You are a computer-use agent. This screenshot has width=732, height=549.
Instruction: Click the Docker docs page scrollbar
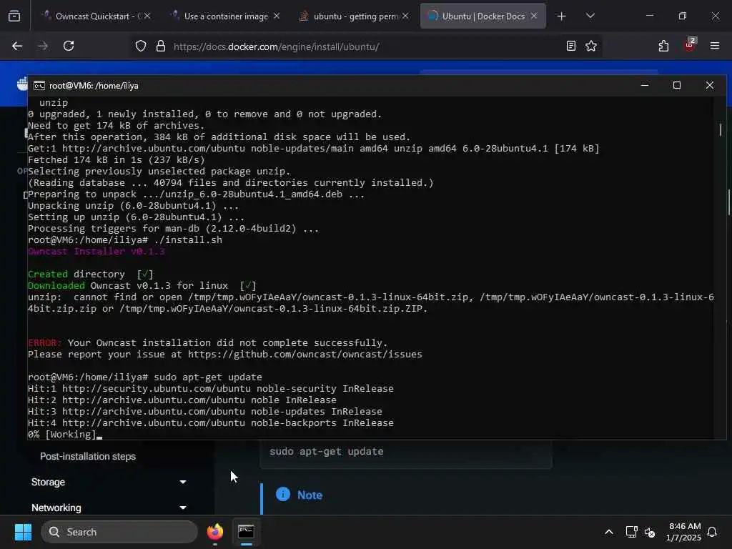click(x=728, y=202)
